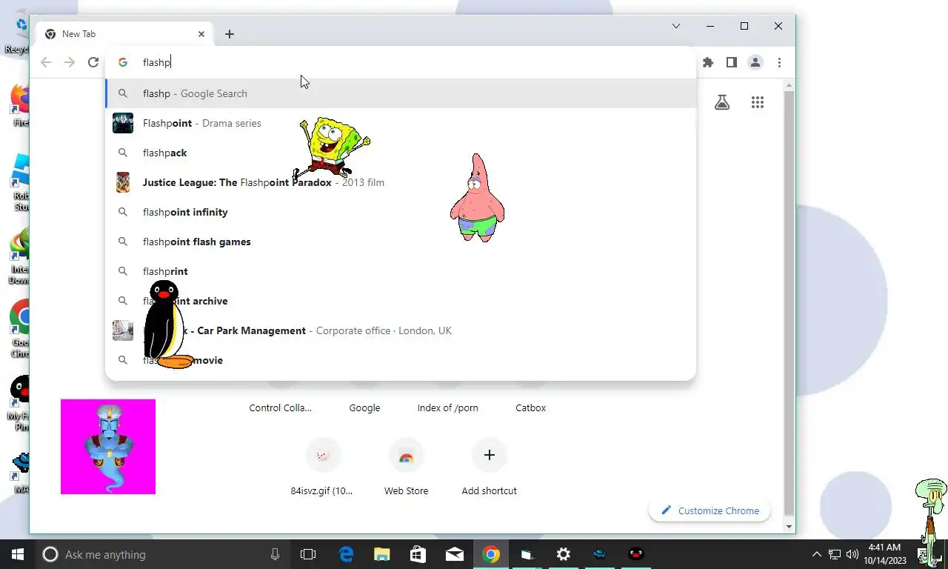This screenshot has width=948, height=569.
Task: Show hidden system tray icons
Action: click(817, 554)
